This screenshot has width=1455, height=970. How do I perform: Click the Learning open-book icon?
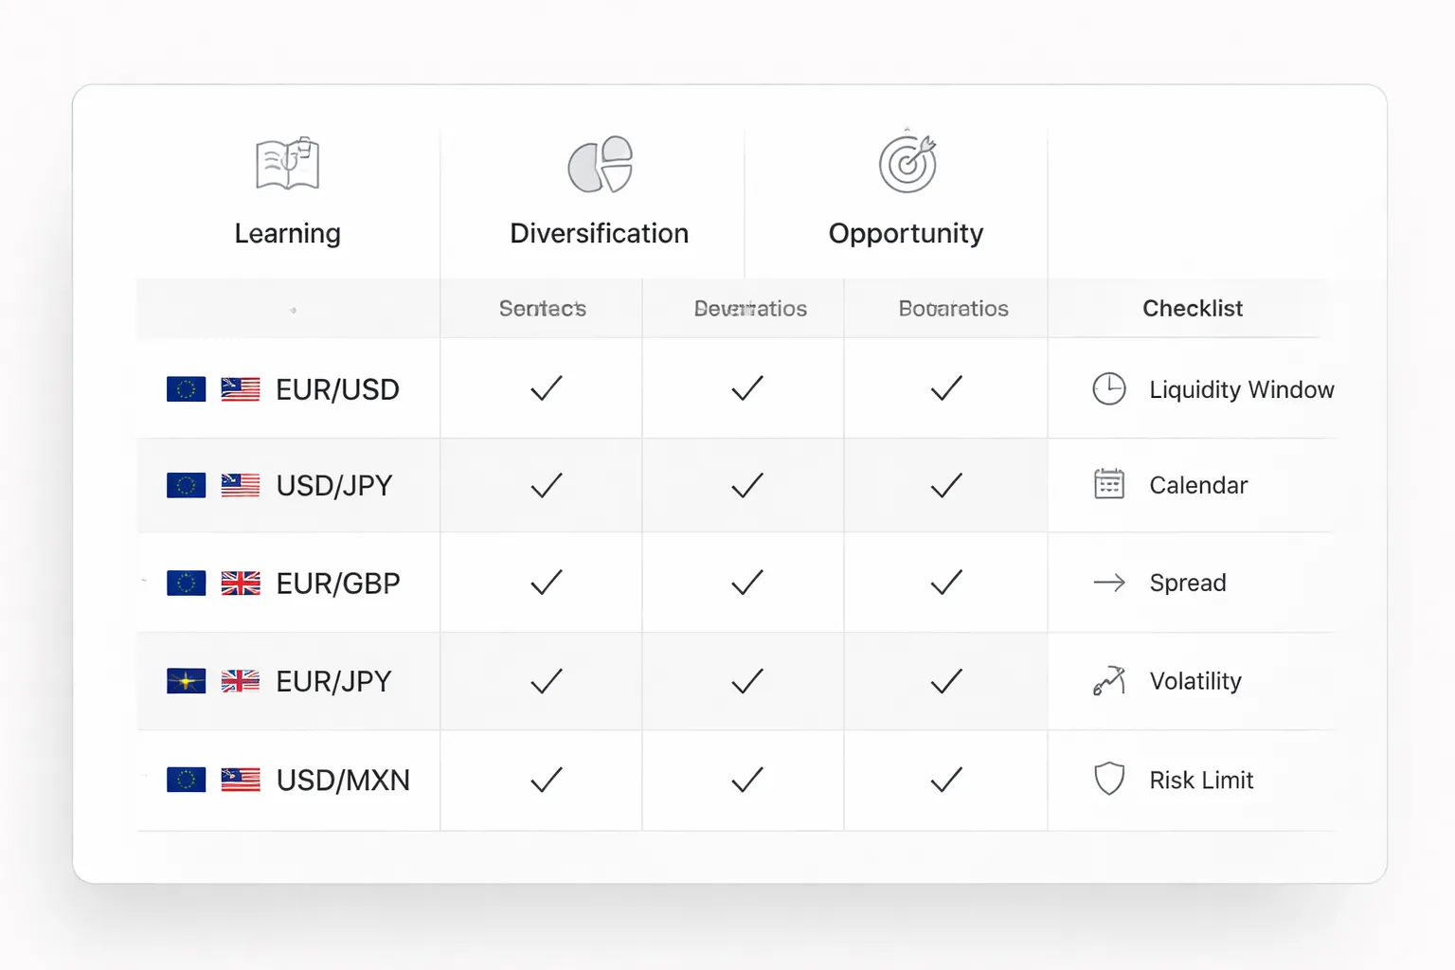287,163
